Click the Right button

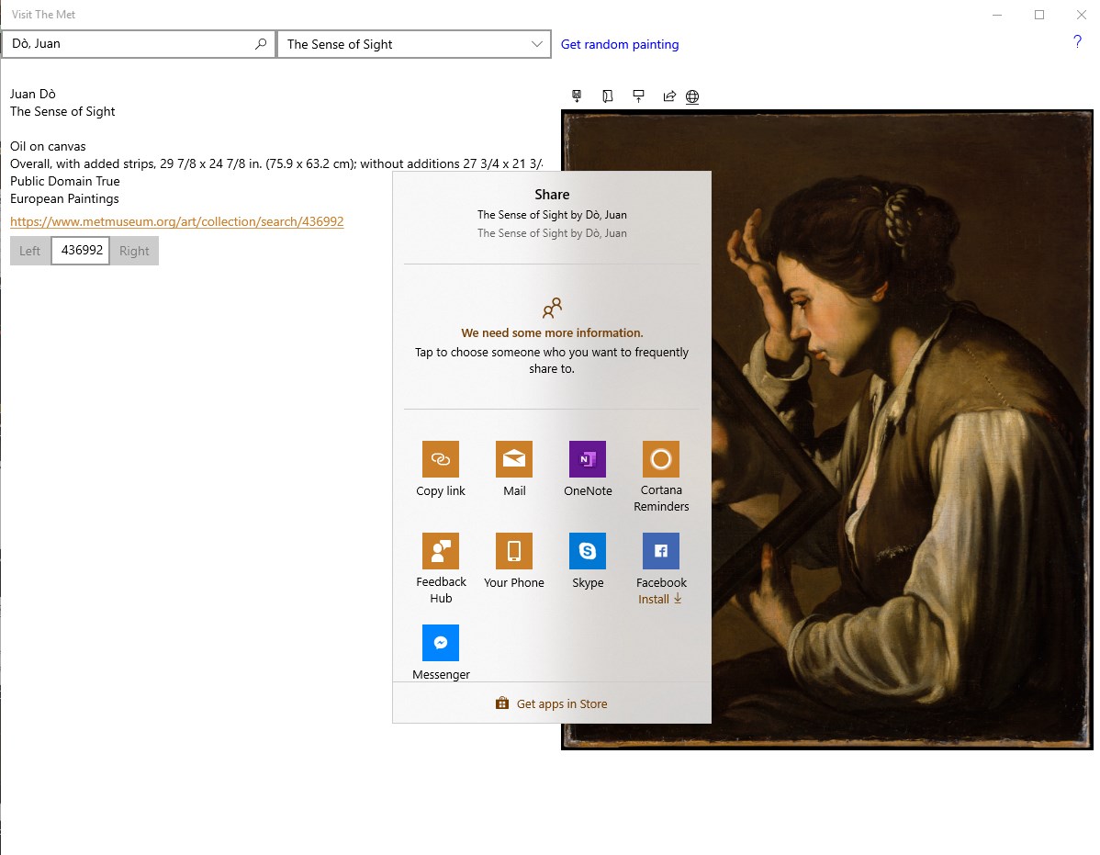(134, 251)
